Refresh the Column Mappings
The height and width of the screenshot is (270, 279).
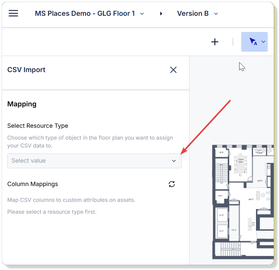coord(171,184)
